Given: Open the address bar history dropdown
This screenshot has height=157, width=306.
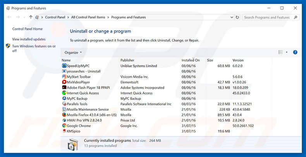Looking at the screenshot, I should click(x=232, y=17).
